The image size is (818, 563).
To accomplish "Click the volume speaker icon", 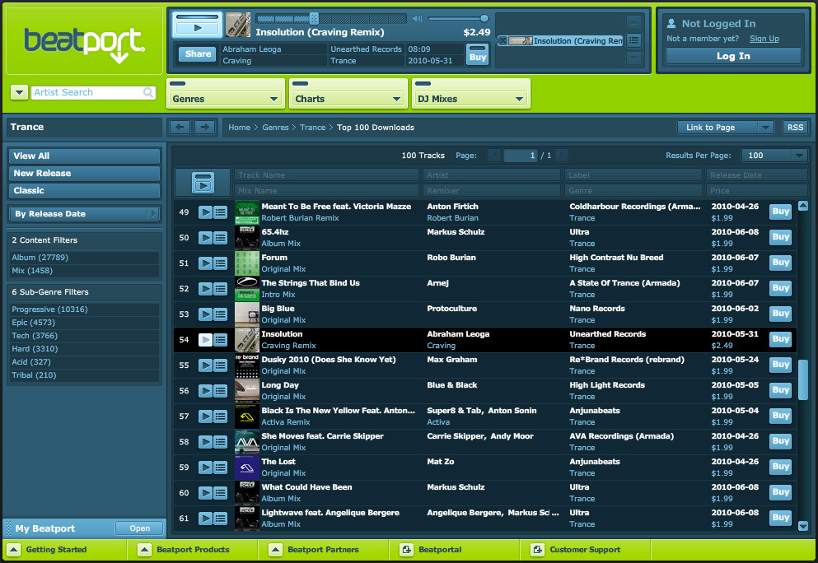I will pos(418,19).
